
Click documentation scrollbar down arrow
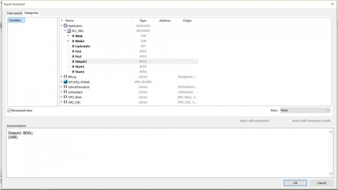pos(331,174)
